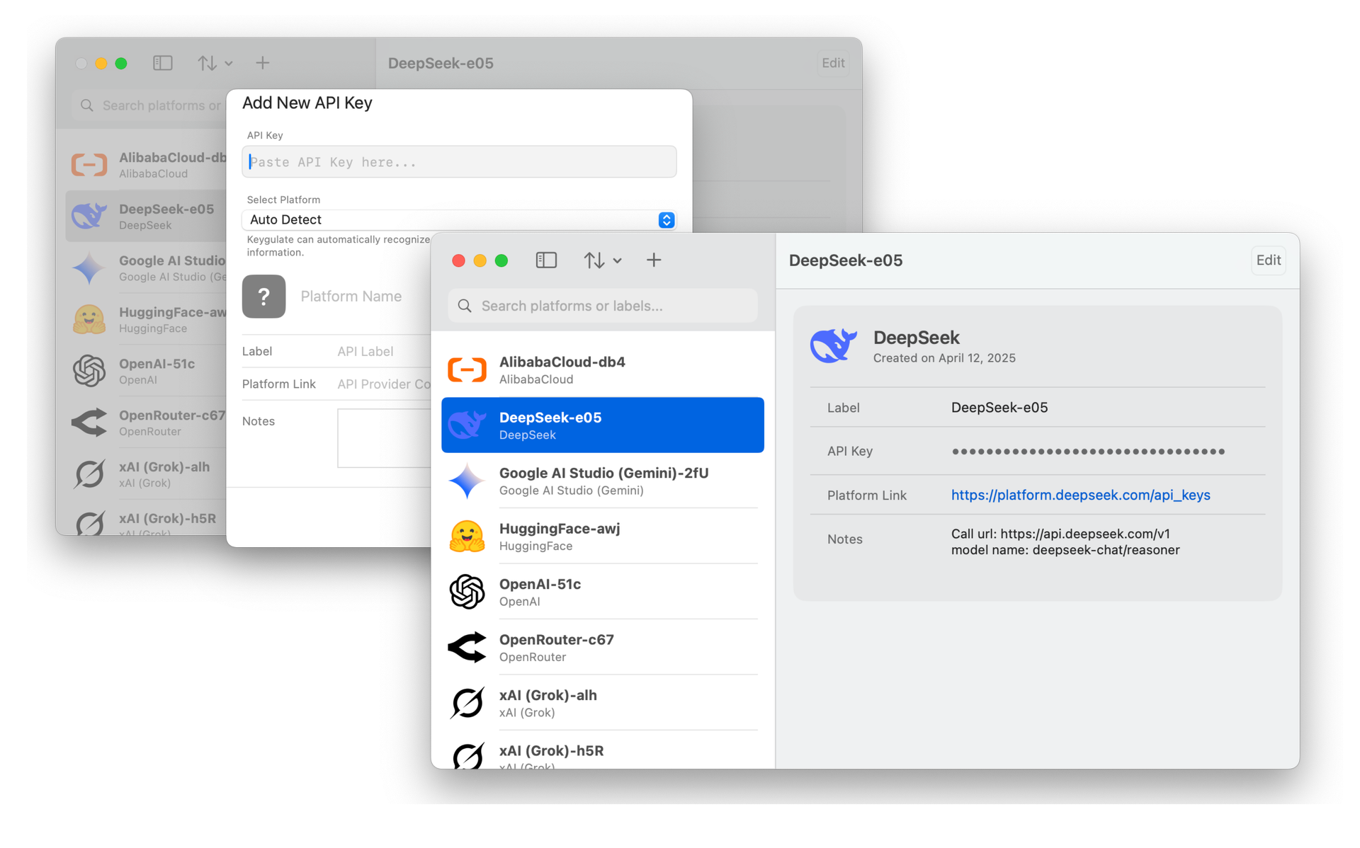Viewport: 1360px width, 848px height.
Task: Click 'Created on April 12, 2025' text
Action: (943, 358)
